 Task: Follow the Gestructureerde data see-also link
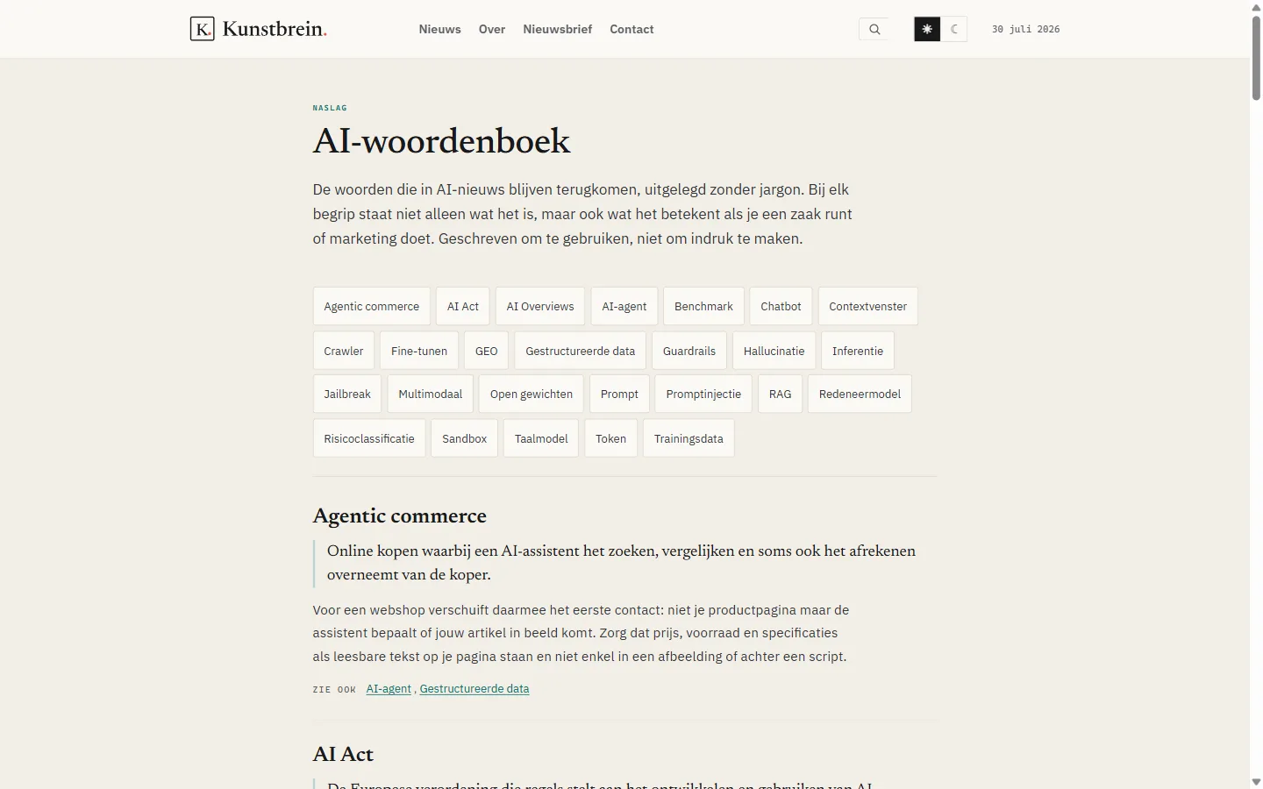(475, 689)
